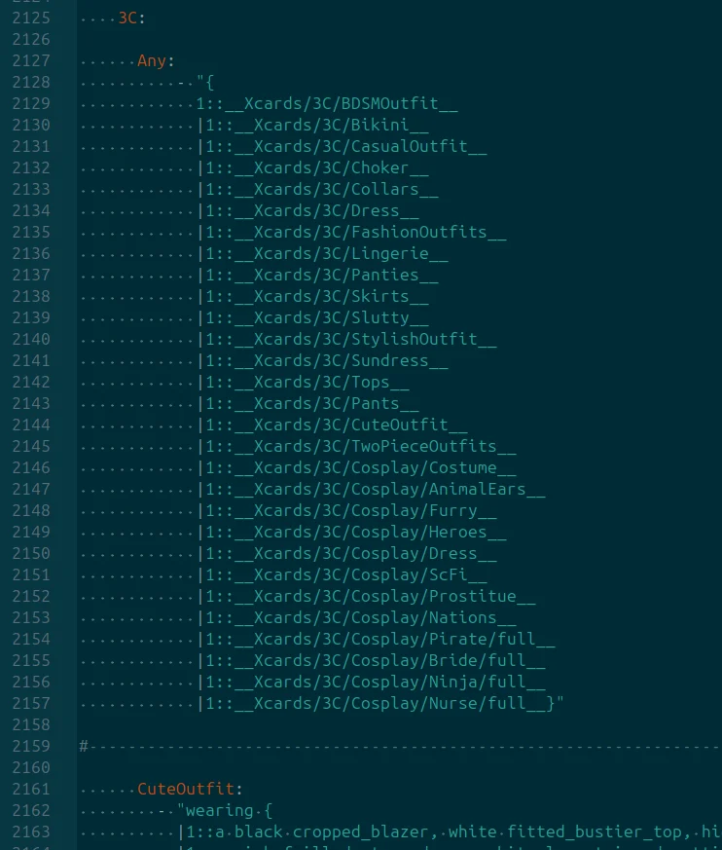Click the Xcards/3C/Pants line

(x=308, y=404)
